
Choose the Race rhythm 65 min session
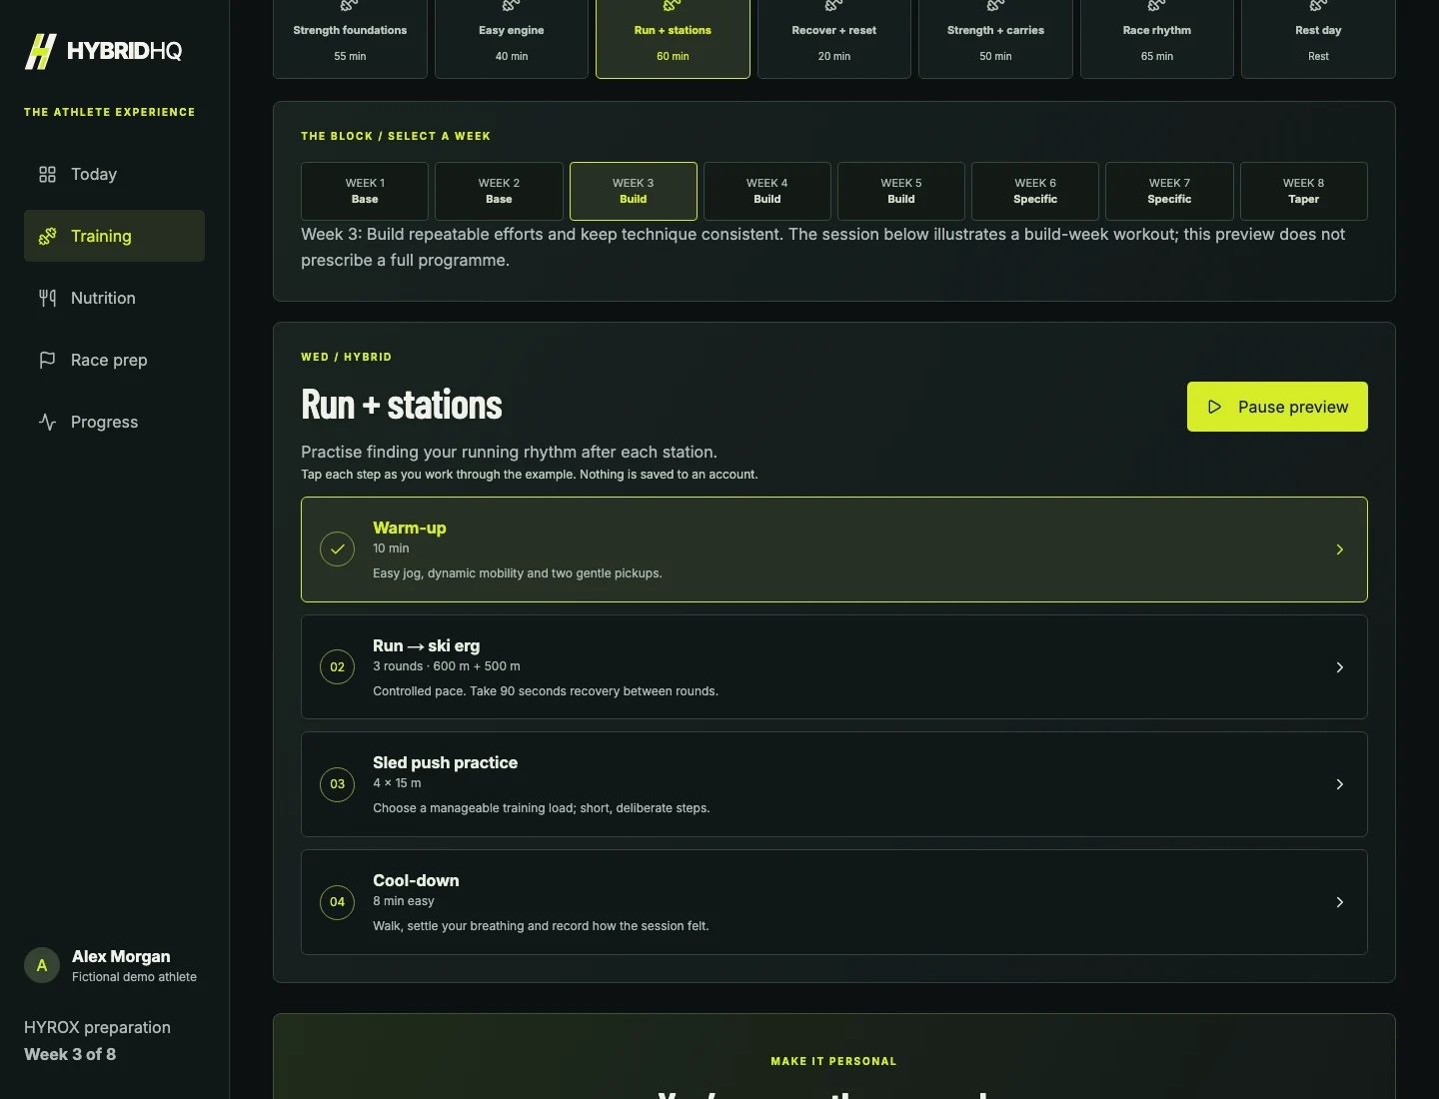click(1157, 39)
